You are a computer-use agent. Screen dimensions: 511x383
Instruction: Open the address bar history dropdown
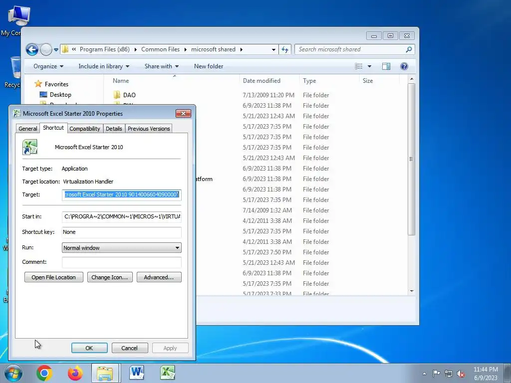coord(273,49)
